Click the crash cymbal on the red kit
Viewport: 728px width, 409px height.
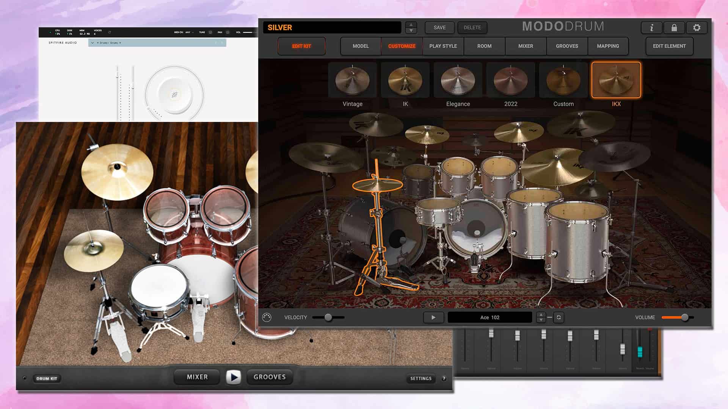click(117, 172)
